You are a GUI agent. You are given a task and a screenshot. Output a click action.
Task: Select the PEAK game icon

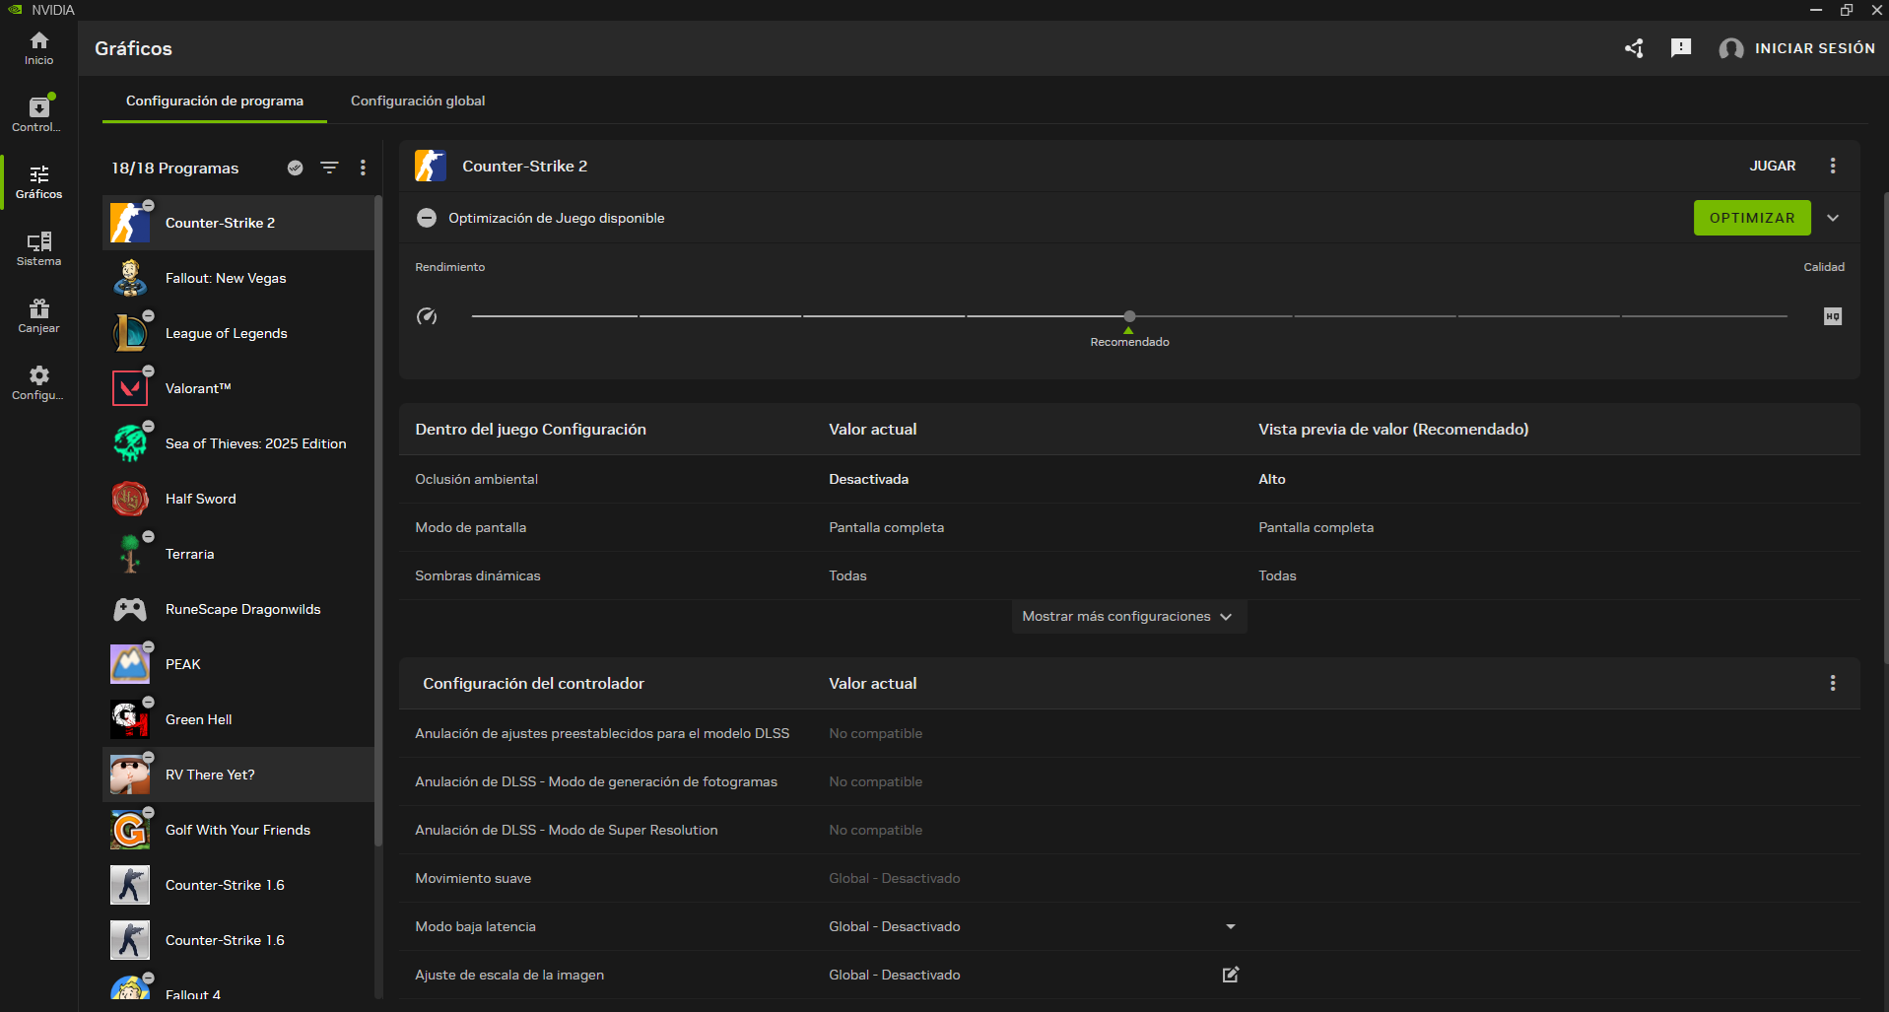[130, 664]
